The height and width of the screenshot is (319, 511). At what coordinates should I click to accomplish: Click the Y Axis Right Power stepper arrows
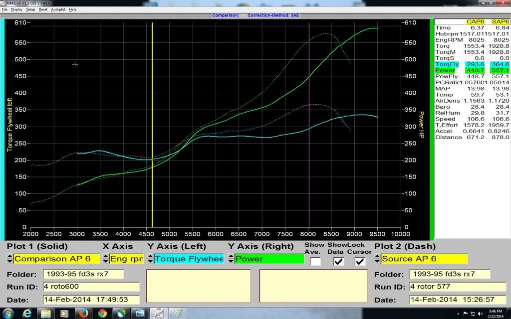coord(231,259)
